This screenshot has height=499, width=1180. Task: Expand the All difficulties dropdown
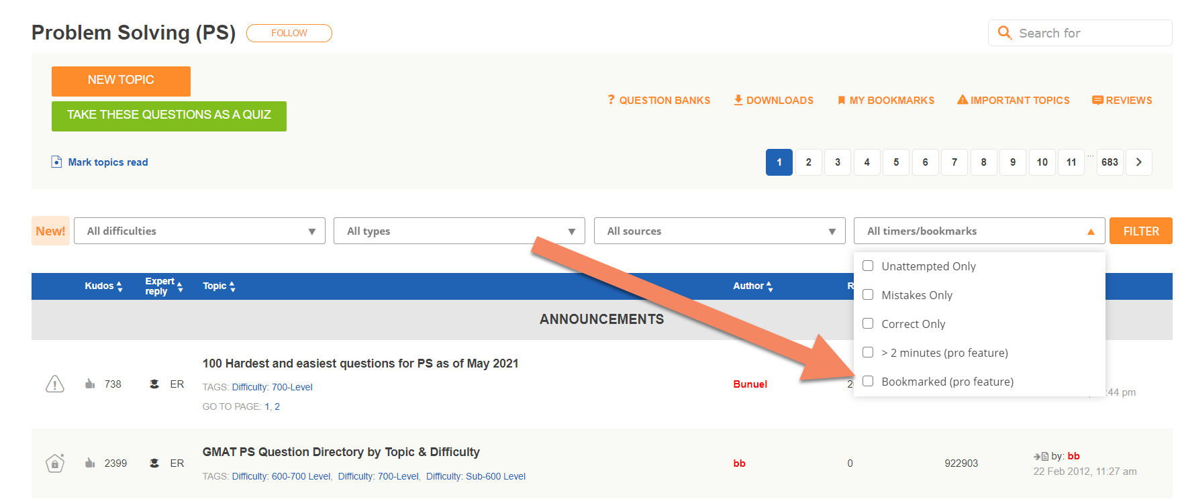tap(199, 231)
